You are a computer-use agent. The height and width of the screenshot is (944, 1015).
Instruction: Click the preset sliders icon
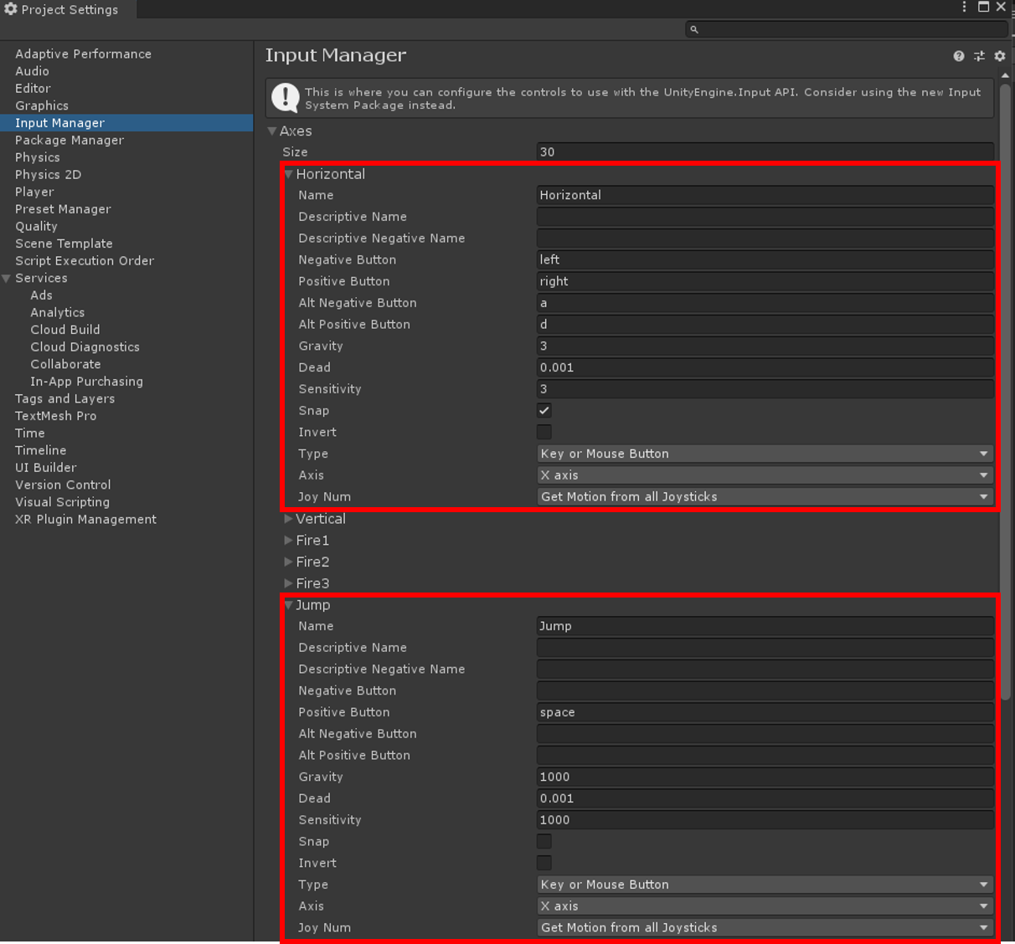(979, 56)
